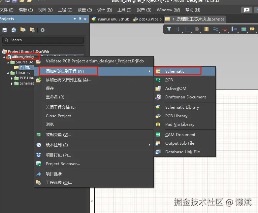
Task: Open the 帮助 (H) menu
Action: coord(193,10)
